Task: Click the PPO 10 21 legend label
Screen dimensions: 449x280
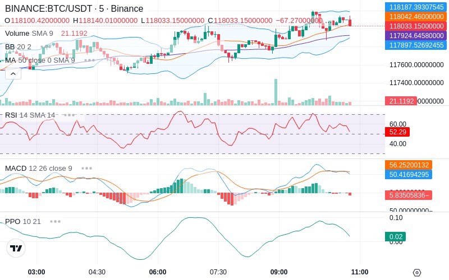Action: coord(23,221)
